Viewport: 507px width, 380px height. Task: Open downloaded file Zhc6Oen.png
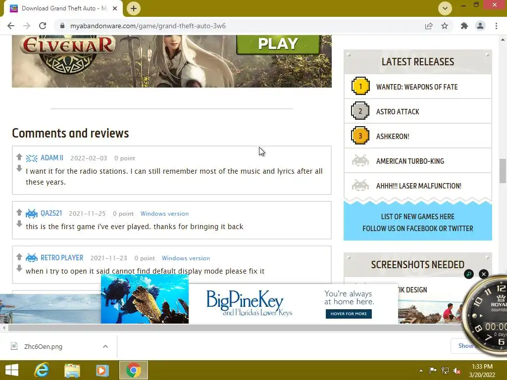click(43, 346)
